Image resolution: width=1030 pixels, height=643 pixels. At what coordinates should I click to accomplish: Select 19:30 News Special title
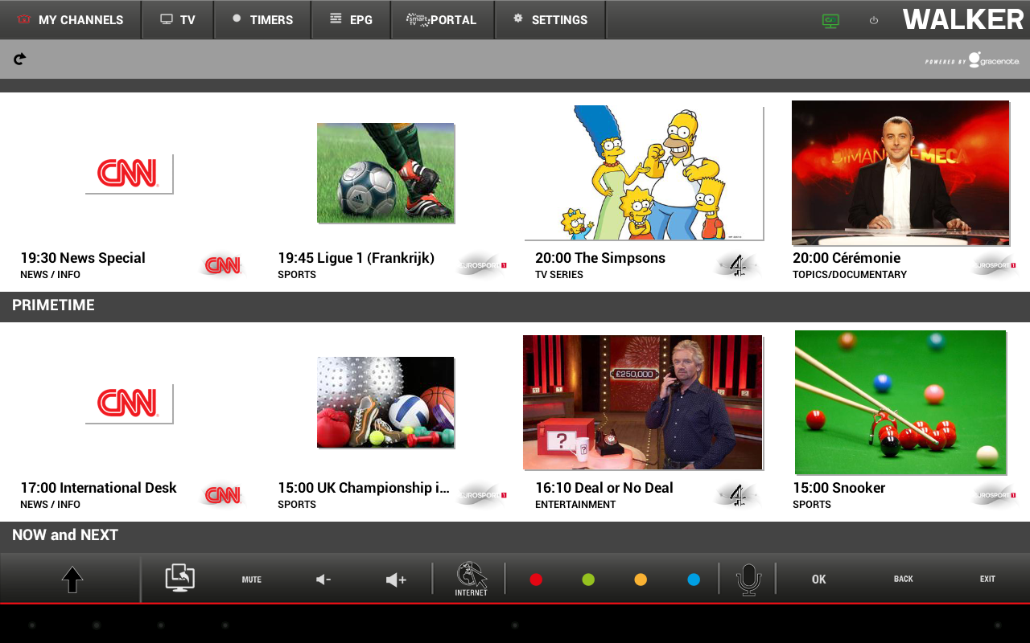[83, 258]
